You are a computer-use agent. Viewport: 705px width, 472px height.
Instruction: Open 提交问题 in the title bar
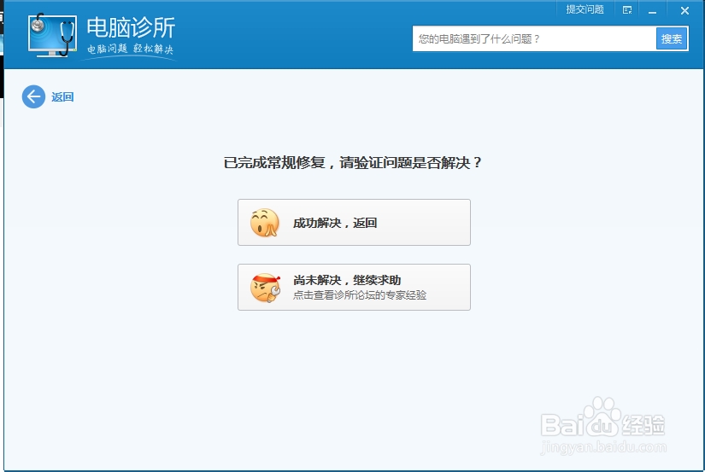[x=585, y=9]
